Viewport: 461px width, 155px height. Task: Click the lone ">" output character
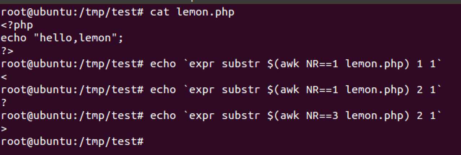click(4, 128)
